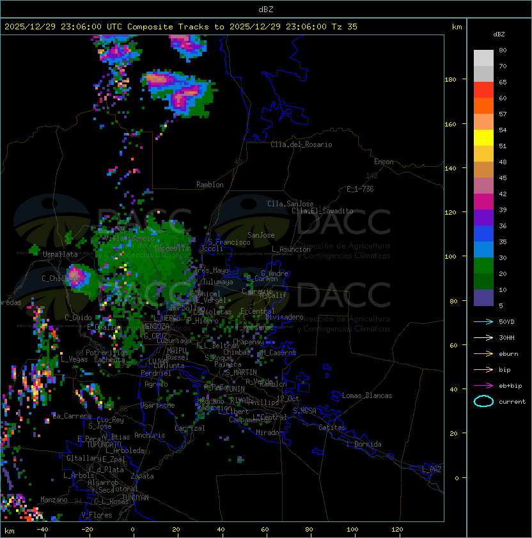This screenshot has width=532, height=538.
Task: Click the 'V_Flores' map label
Action: pyautogui.click(x=97, y=515)
